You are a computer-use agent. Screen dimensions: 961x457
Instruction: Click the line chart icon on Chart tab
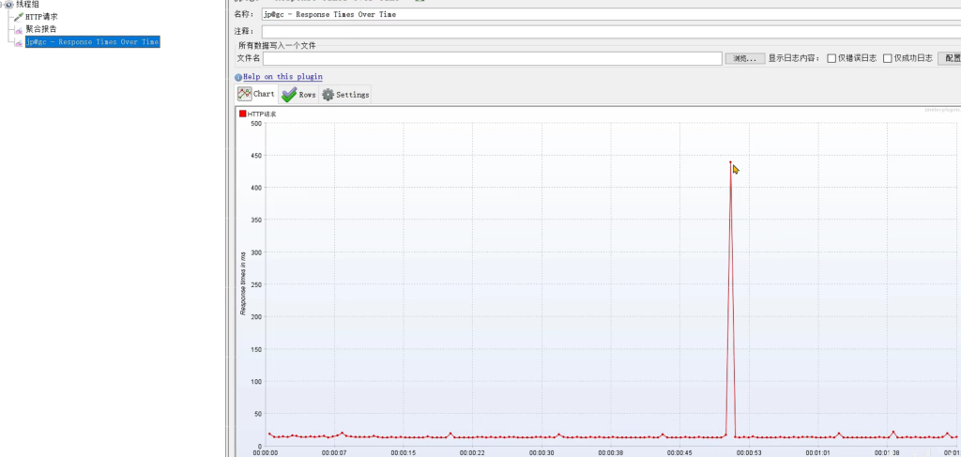[x=244, y=94]
